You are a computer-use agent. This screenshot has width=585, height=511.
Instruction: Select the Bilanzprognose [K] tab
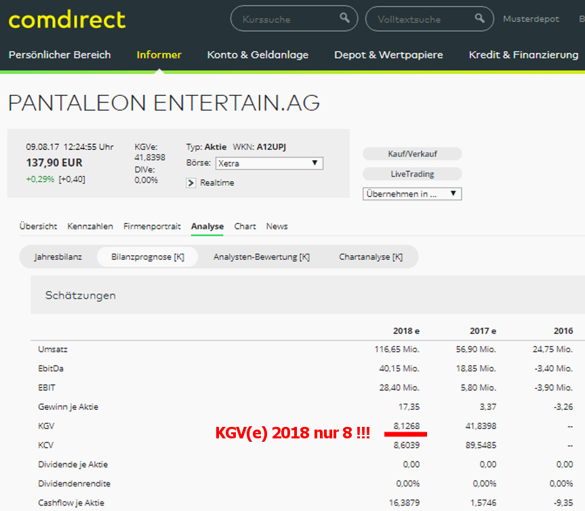147,257
